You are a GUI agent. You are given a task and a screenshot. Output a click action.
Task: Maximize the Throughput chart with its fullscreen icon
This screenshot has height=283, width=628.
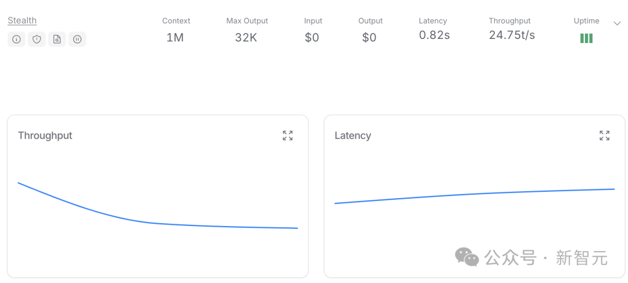288,135
